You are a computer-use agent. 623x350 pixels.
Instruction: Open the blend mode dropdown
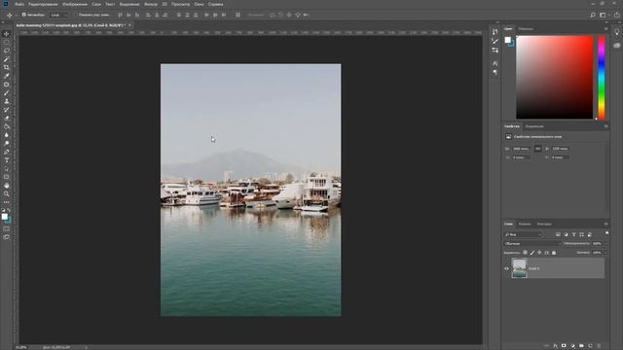point(531,243)
